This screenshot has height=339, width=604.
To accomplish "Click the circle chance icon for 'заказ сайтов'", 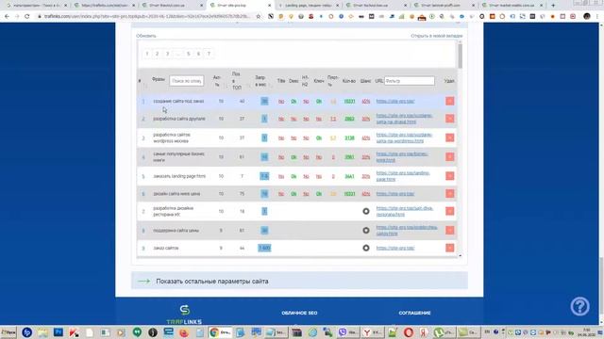I will 366,248.
